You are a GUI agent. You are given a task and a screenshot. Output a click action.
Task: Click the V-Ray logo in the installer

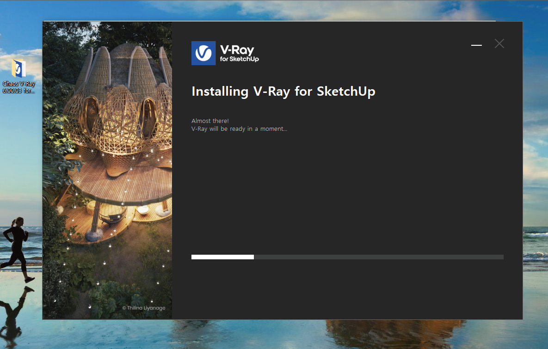203,53
